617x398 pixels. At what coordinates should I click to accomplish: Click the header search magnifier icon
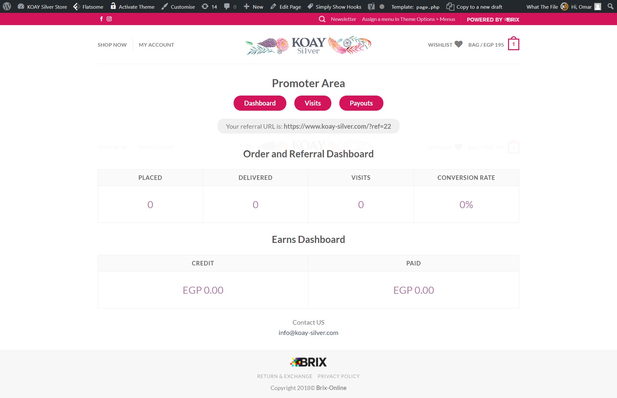coord(322,19)
